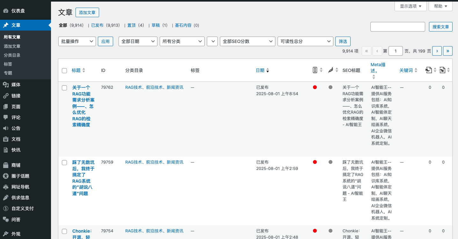Screen dimensions: 458x239
Task: Open the 批量操作 bulk actions dropdown
Action: pyautogui.click(x=77, y=41)
